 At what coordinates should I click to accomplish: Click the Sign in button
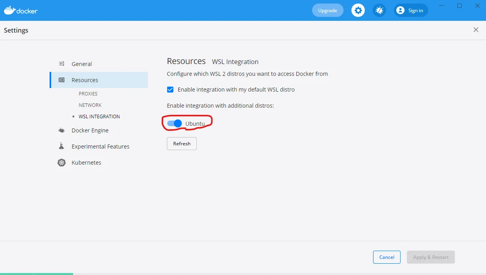(411, 11)
